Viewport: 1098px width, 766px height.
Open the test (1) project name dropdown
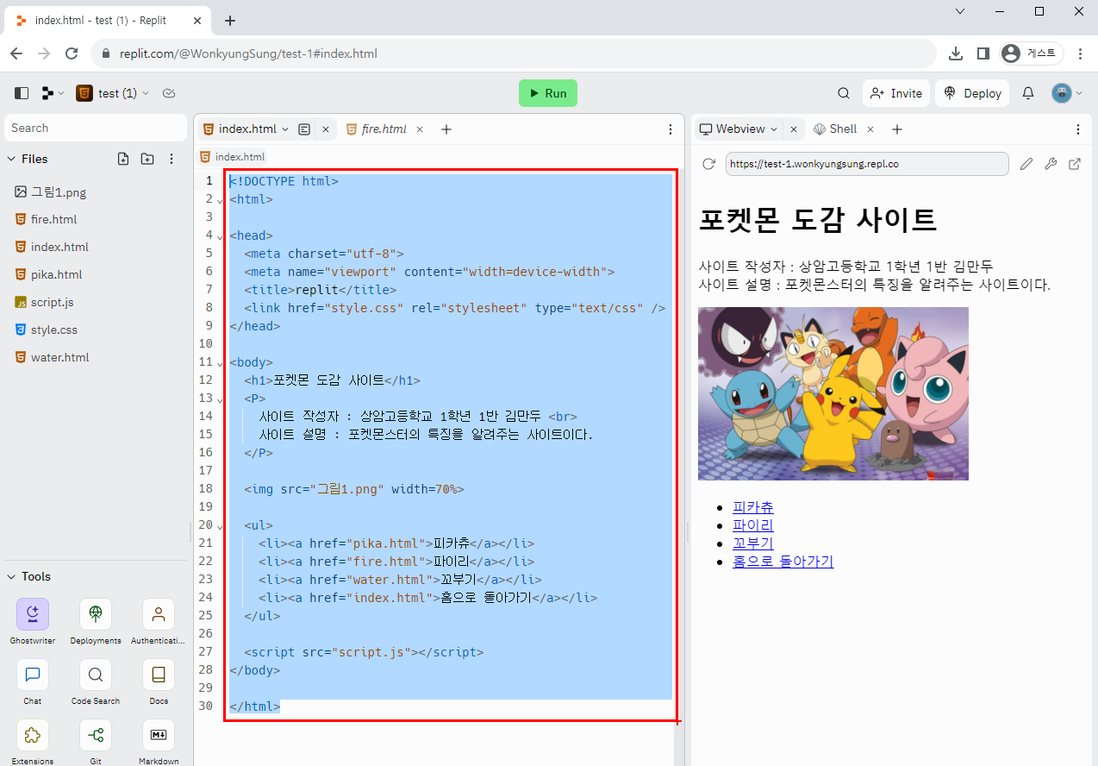click(112, 93)
